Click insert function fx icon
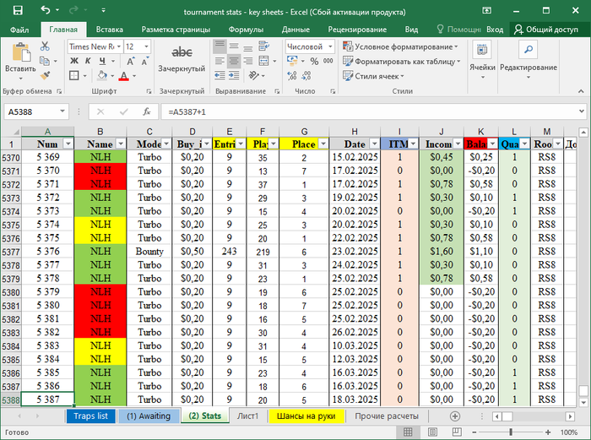Screen dimensions: 591x440 click(147, 111)
